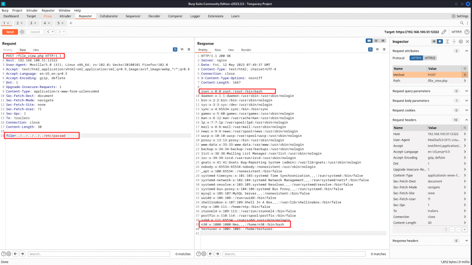Select top-bottom request/response layout
This screenshot has height=265, width=472.
tap(376, 41)
